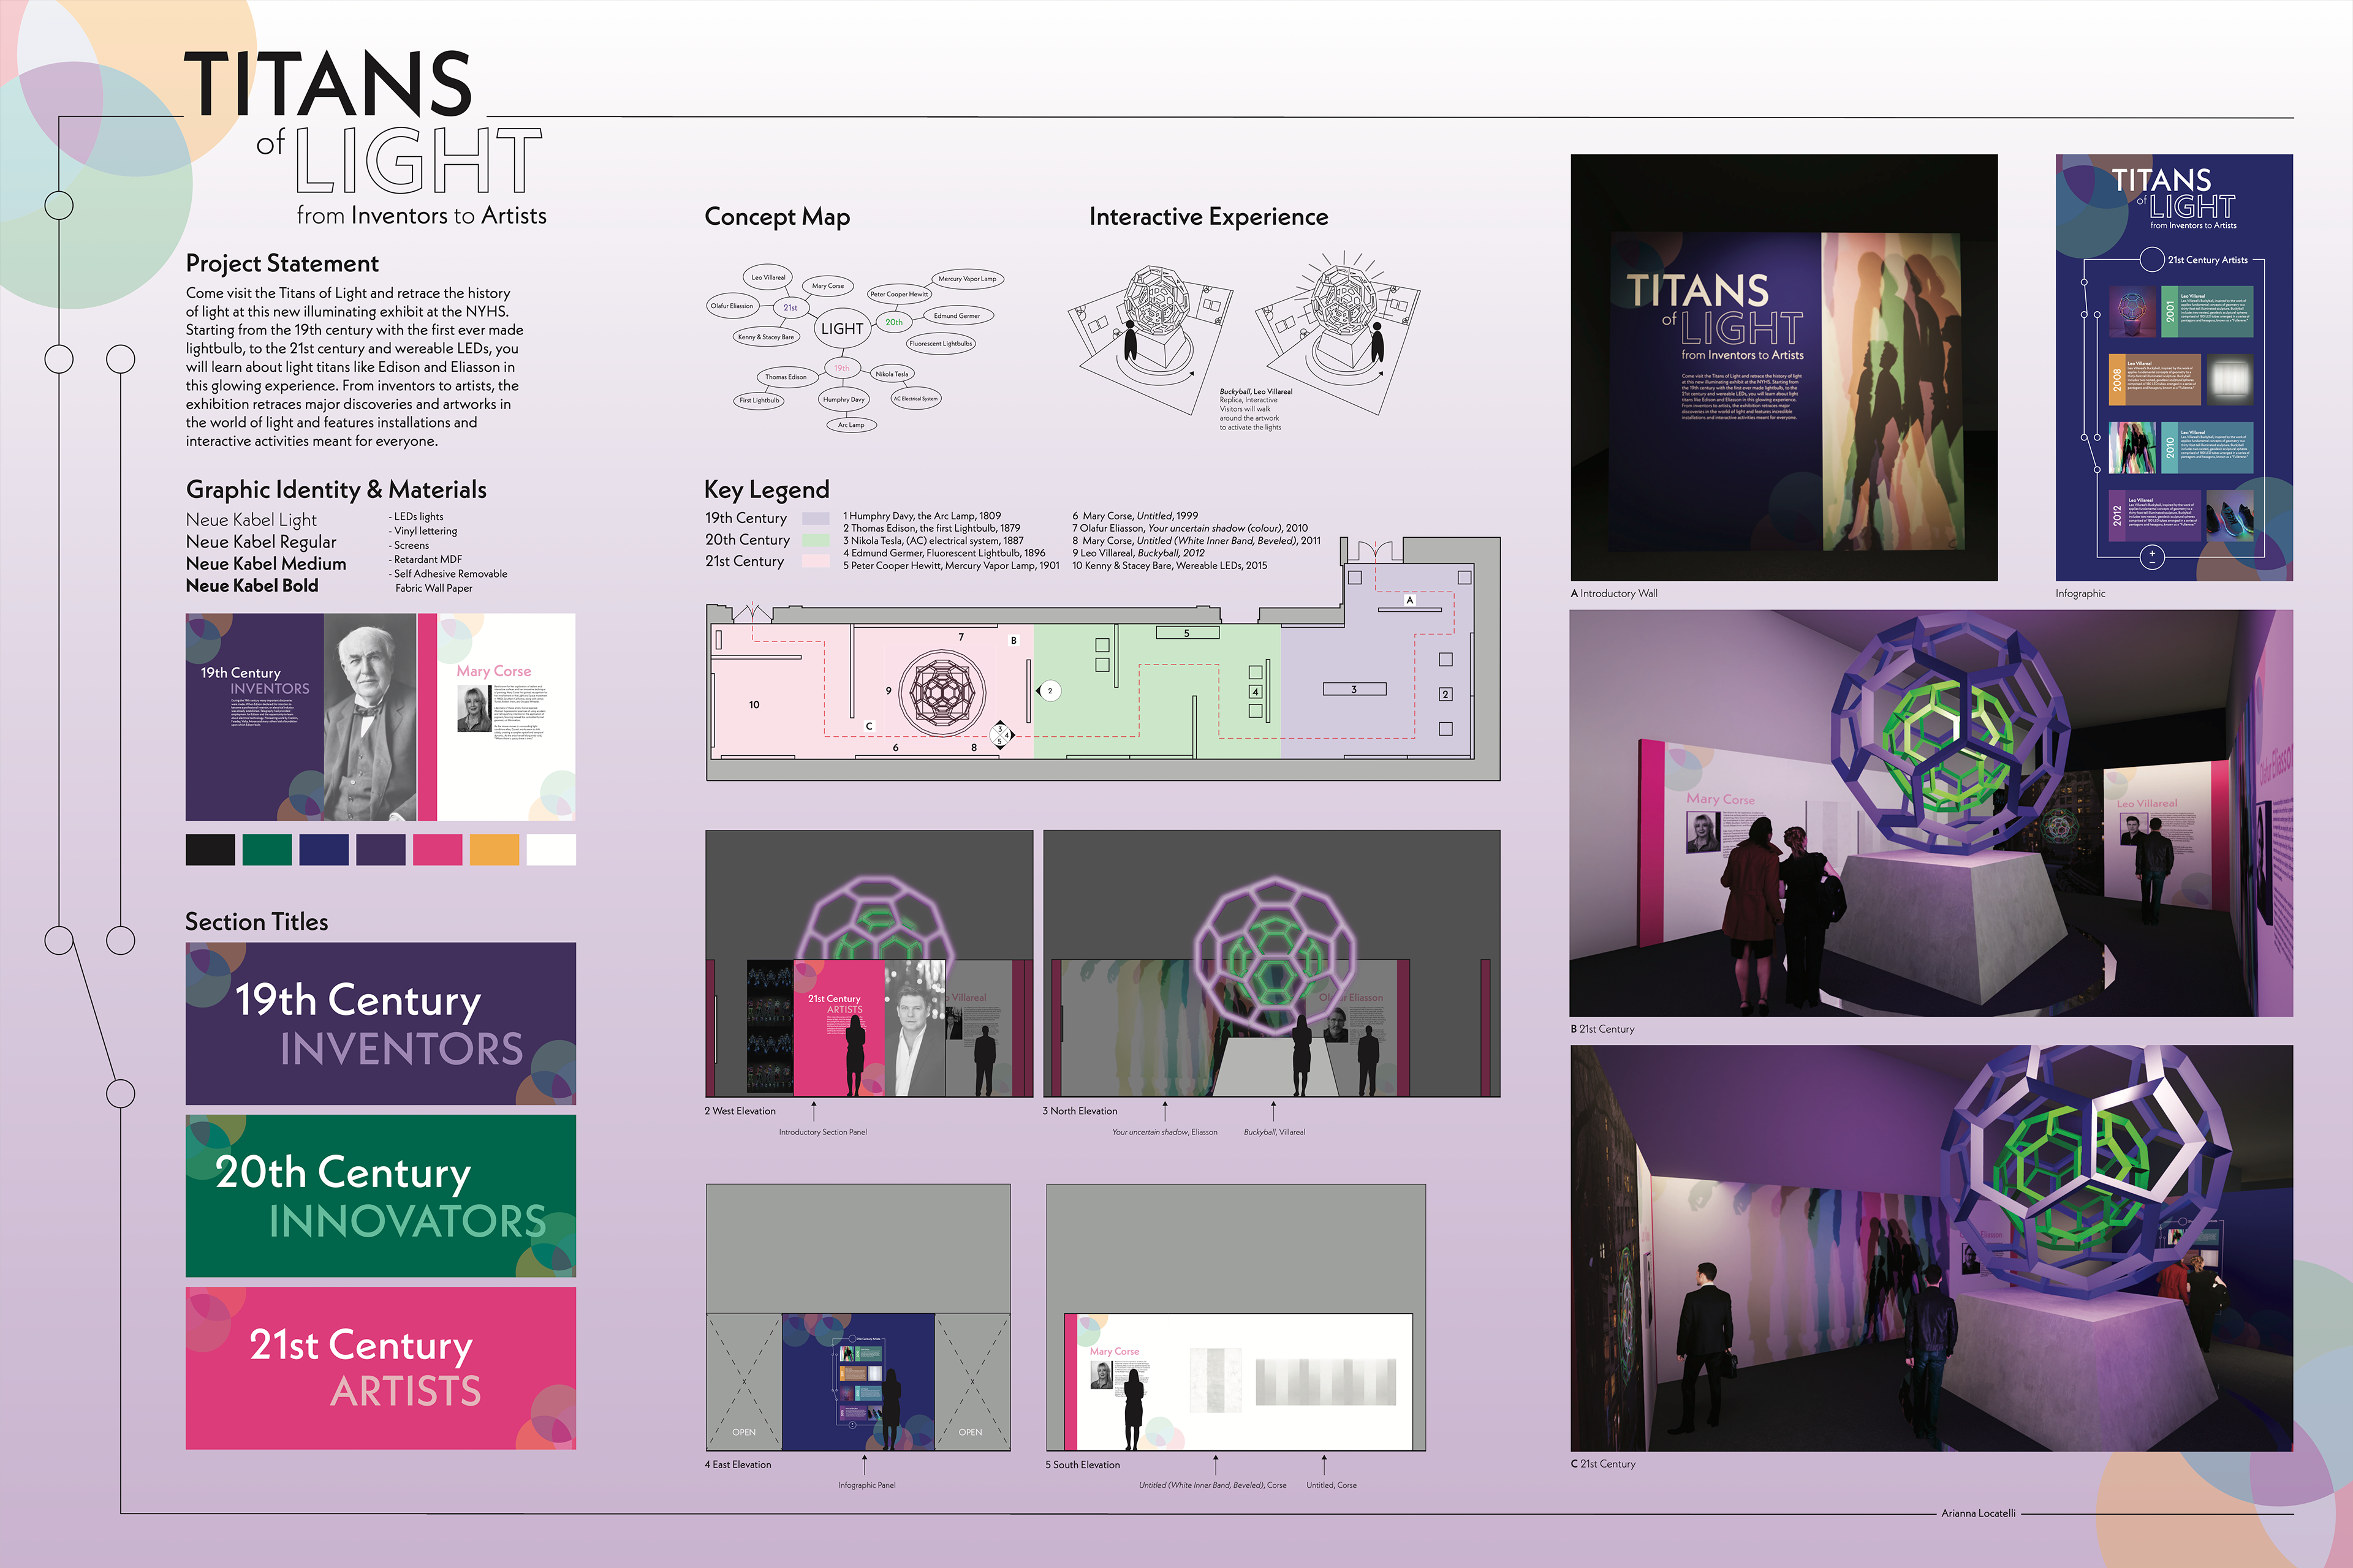This screenshot has width=2353, height=1568.
Task: Select the orange palette swatch
Action: coord(494,850)
